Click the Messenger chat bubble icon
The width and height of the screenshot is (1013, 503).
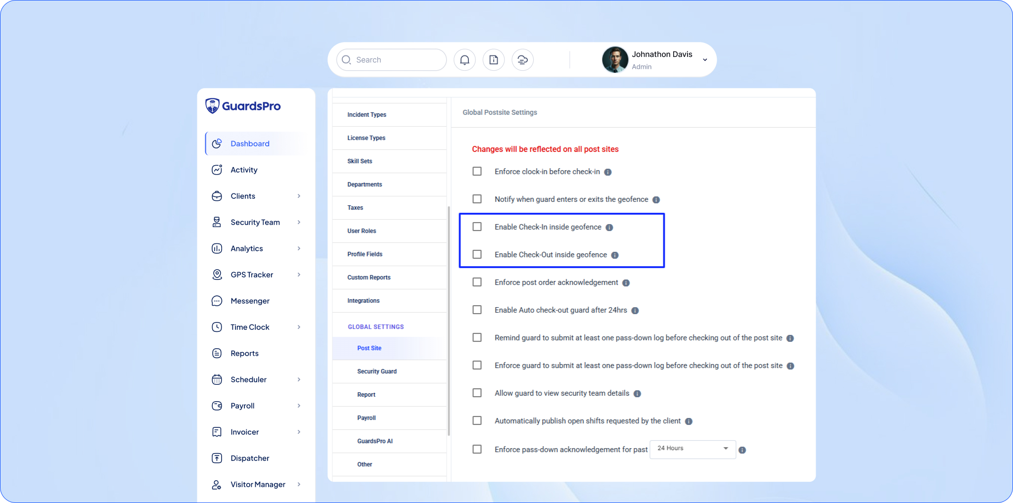tap(217, 301)
